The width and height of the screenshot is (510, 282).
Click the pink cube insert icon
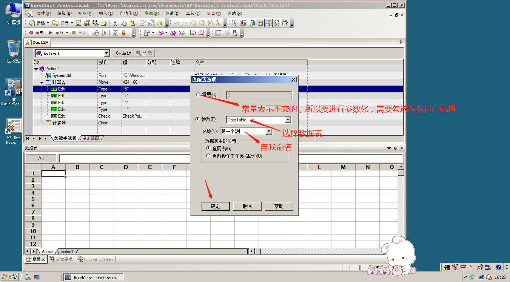tap(160, 32)
